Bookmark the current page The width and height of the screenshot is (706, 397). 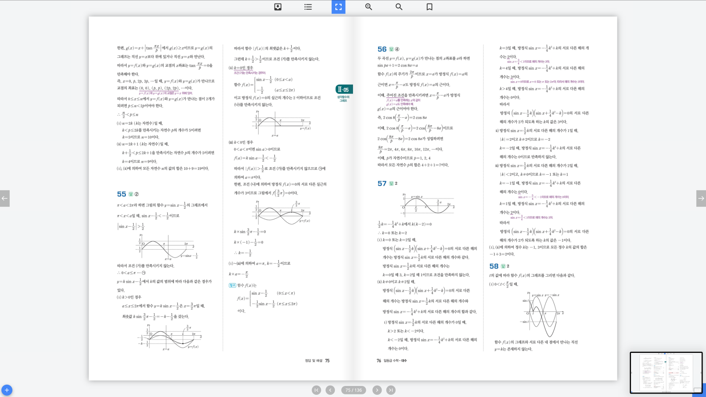click(429, 7)
